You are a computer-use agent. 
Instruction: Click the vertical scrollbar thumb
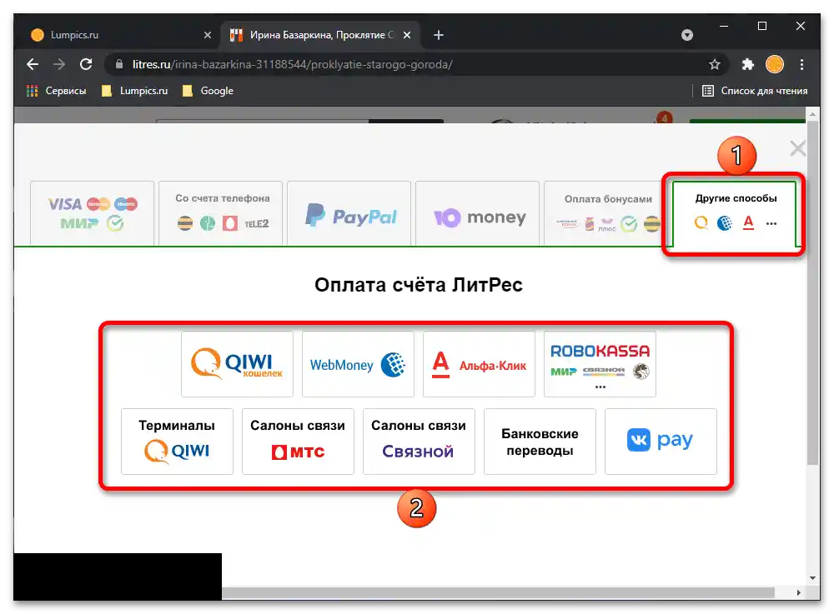[812, 292]
